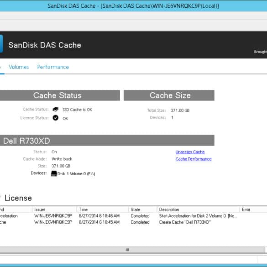The height and width of the screenshot is (267, 267).
Task: Open the Cache Performance link
Action: 194,159
